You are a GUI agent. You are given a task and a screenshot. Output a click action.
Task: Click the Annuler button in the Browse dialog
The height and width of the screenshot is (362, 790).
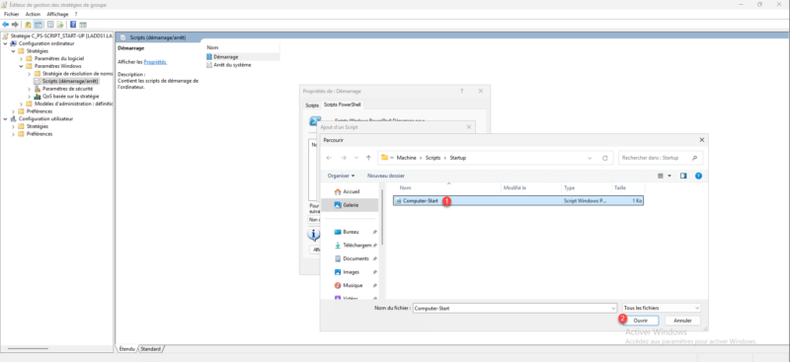coord(682,321)
